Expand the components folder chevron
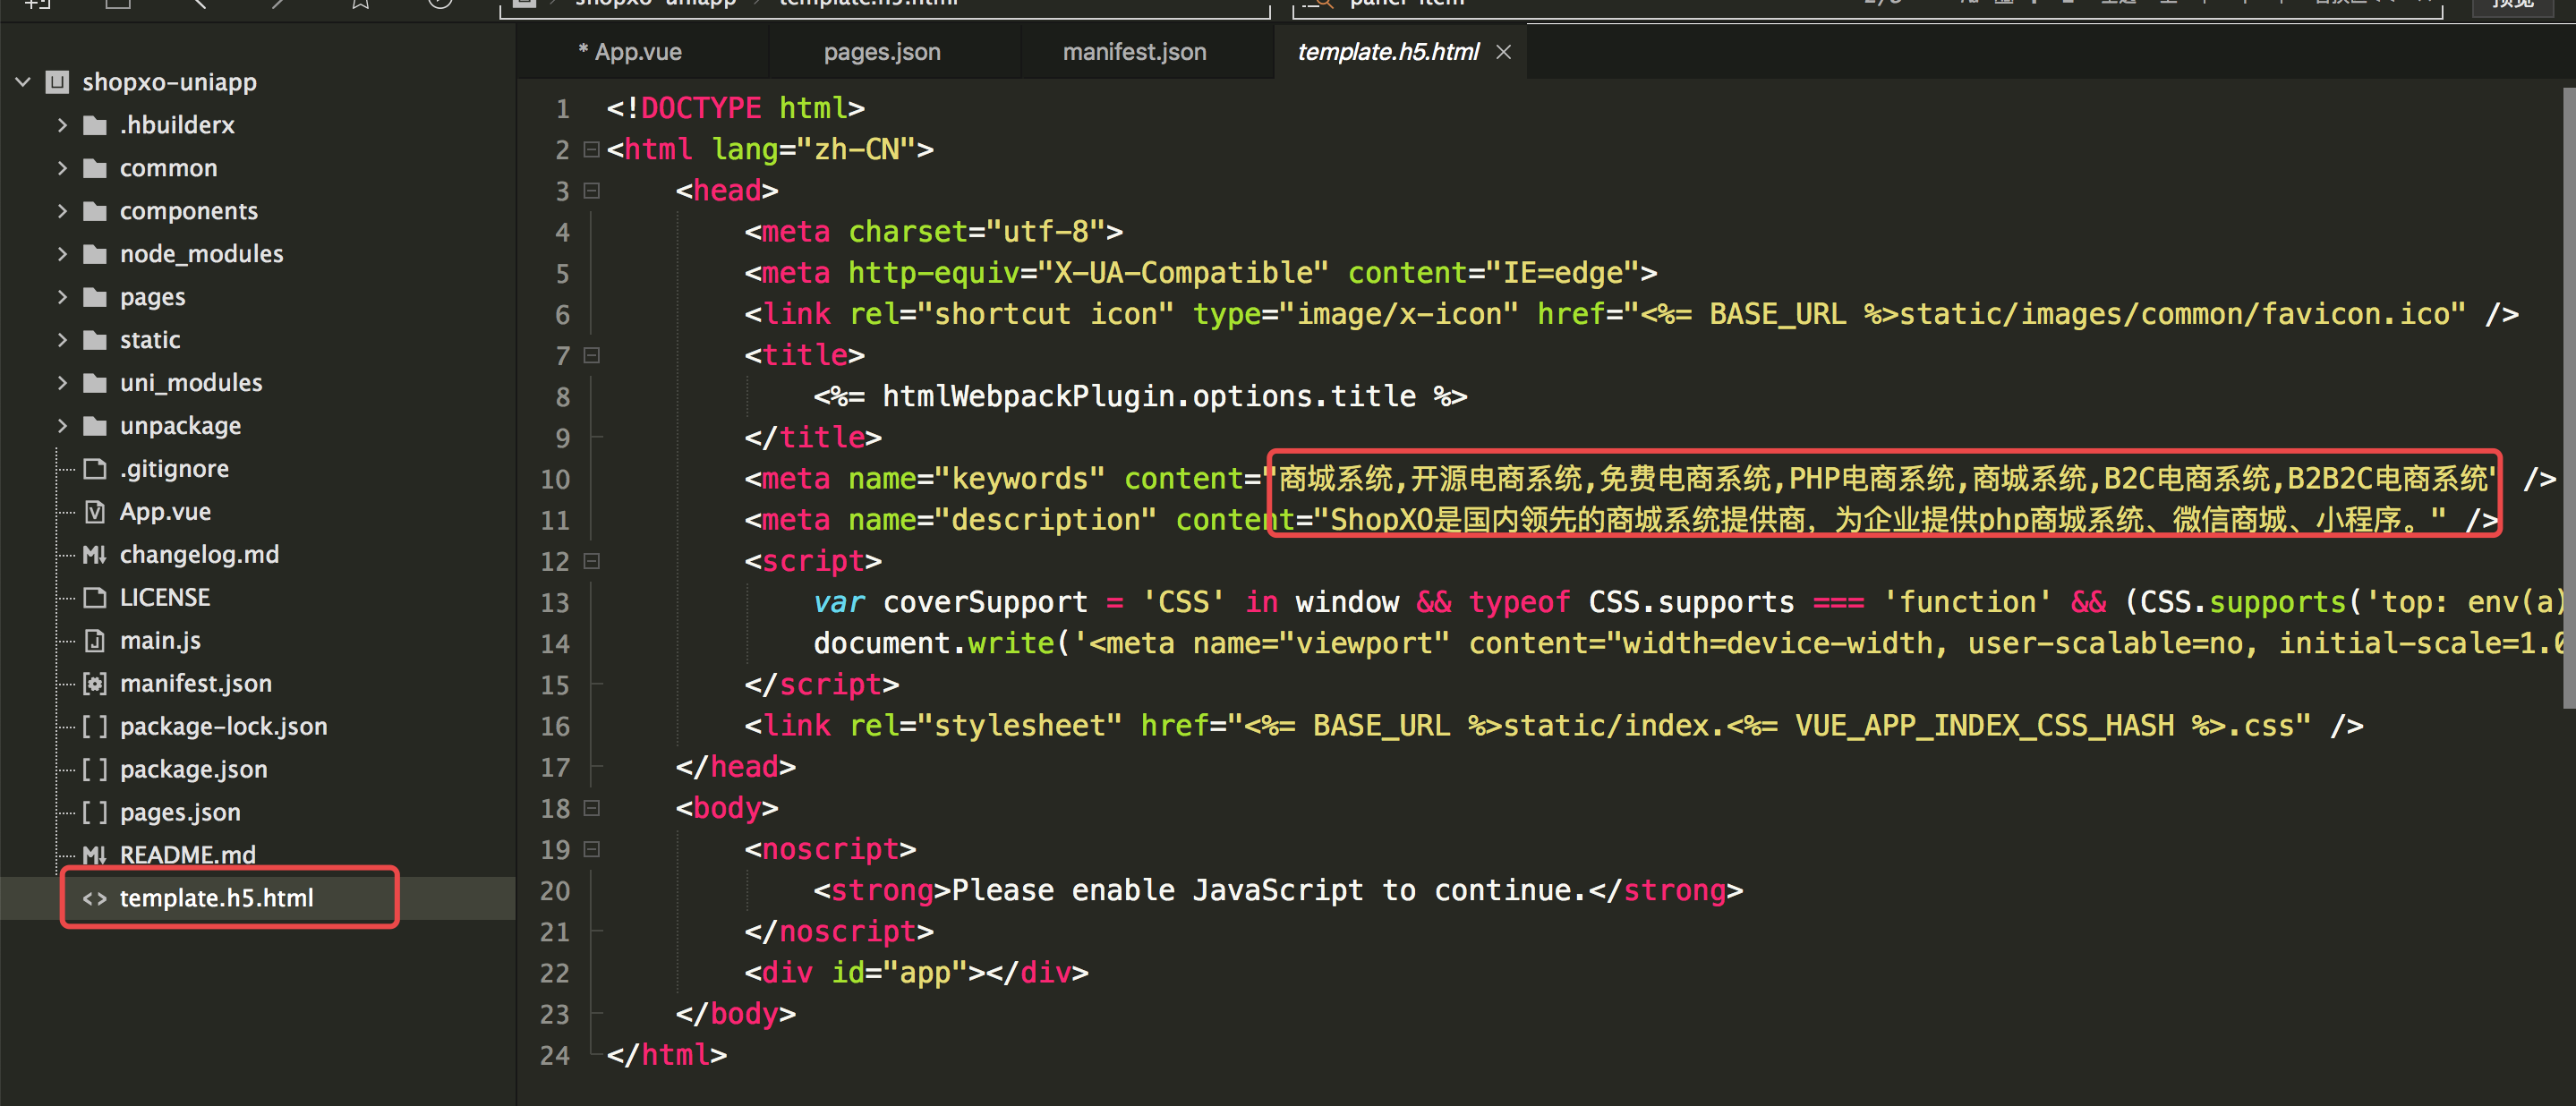 pyautogui.click(x=63, y=211)
